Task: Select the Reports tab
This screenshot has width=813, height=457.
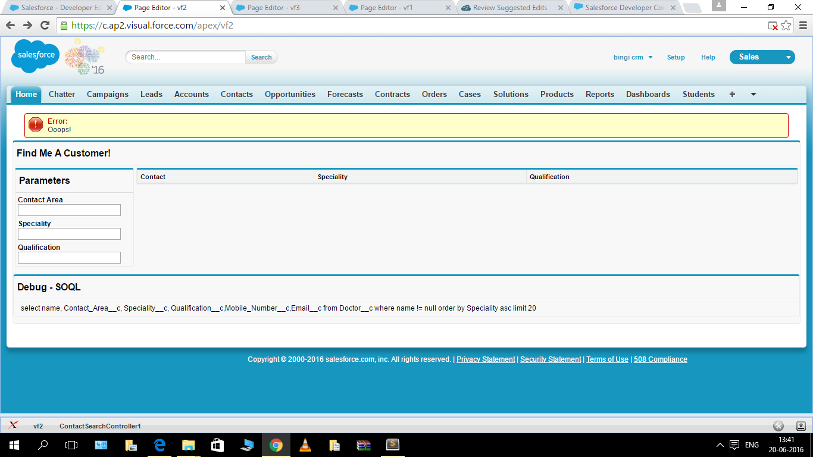Action: click(600, 94)
